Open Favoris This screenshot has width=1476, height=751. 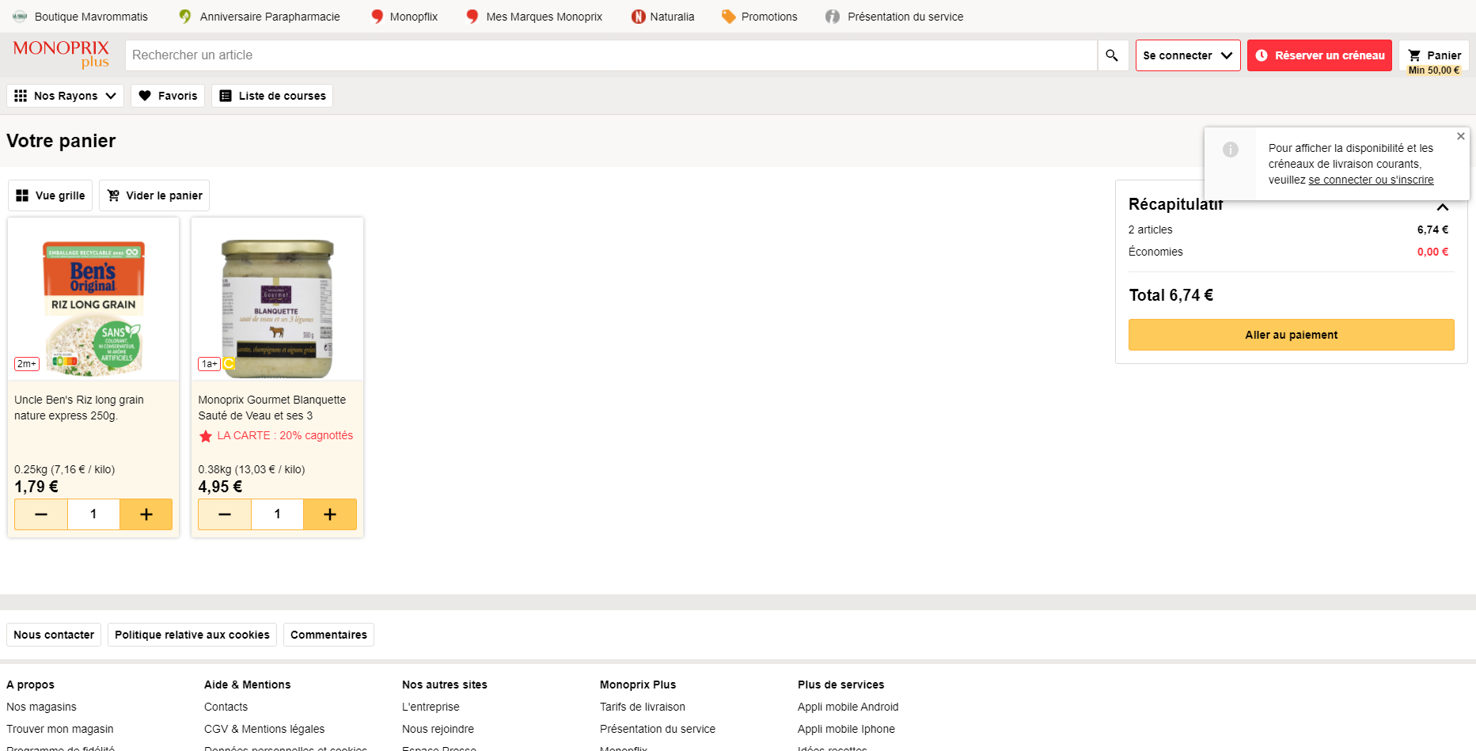click(x=168, y=96)
